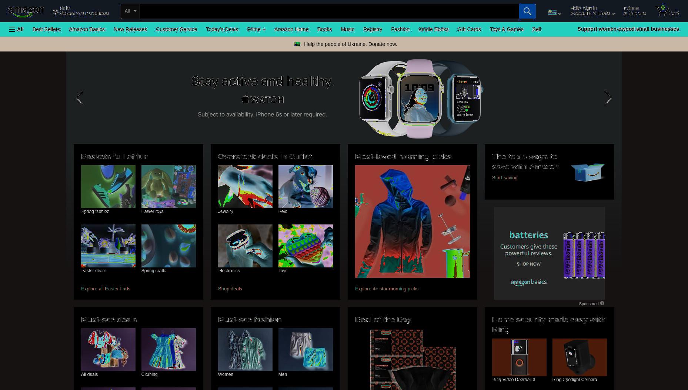Open Best Sellers in navigation bar
The height and width of the screenshot is (390, 688).
(46, 29)
